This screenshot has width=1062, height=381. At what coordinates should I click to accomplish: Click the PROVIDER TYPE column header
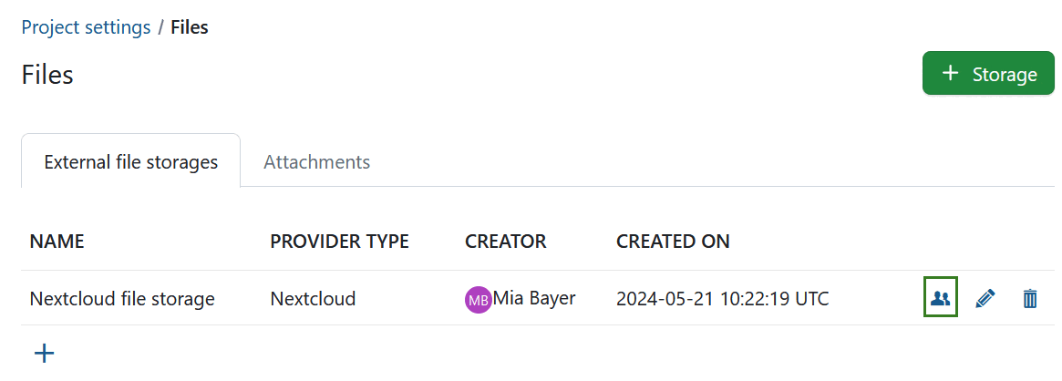pos(339,242)
